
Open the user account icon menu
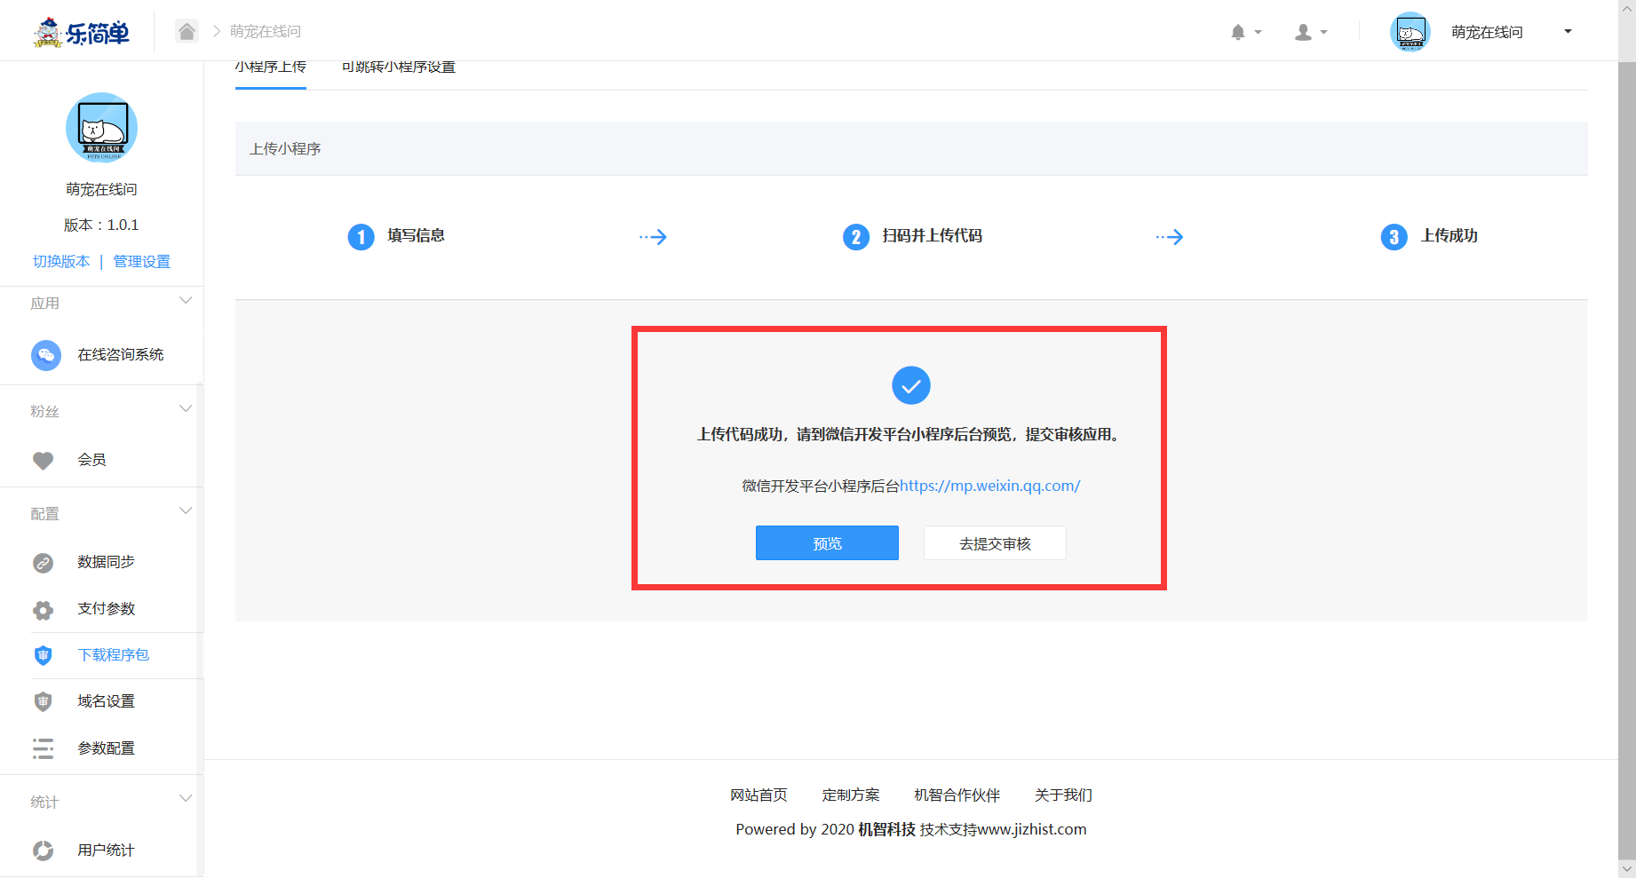click(x=1311, y=32)
